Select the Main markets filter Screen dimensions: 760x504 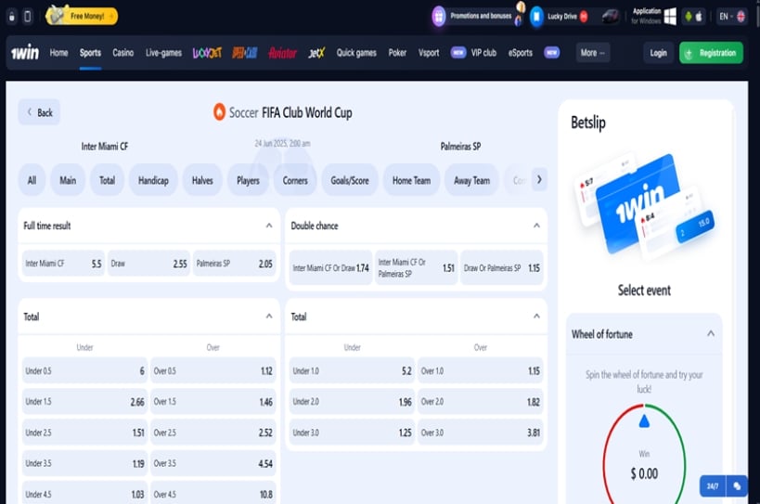pos(68,180)
